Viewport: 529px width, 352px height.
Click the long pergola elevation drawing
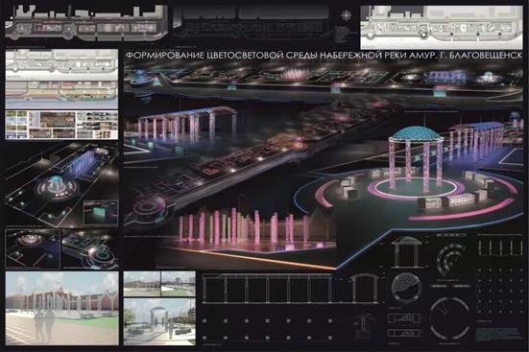(267, 289)
